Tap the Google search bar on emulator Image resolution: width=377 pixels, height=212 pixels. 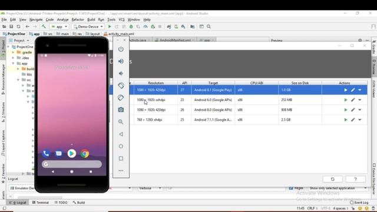(x=72, y=164)
